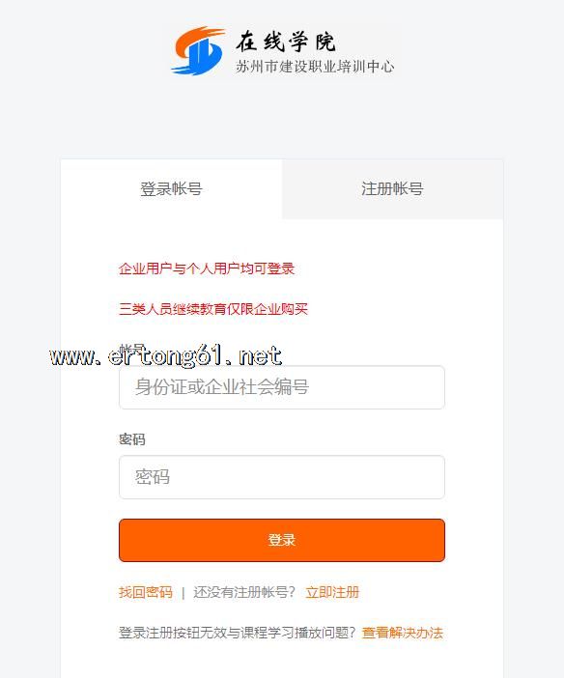Click the vertical separator beside 找回密码
Image resolution: width=564 pixels, height=678 pixels.
pos(183,592)
